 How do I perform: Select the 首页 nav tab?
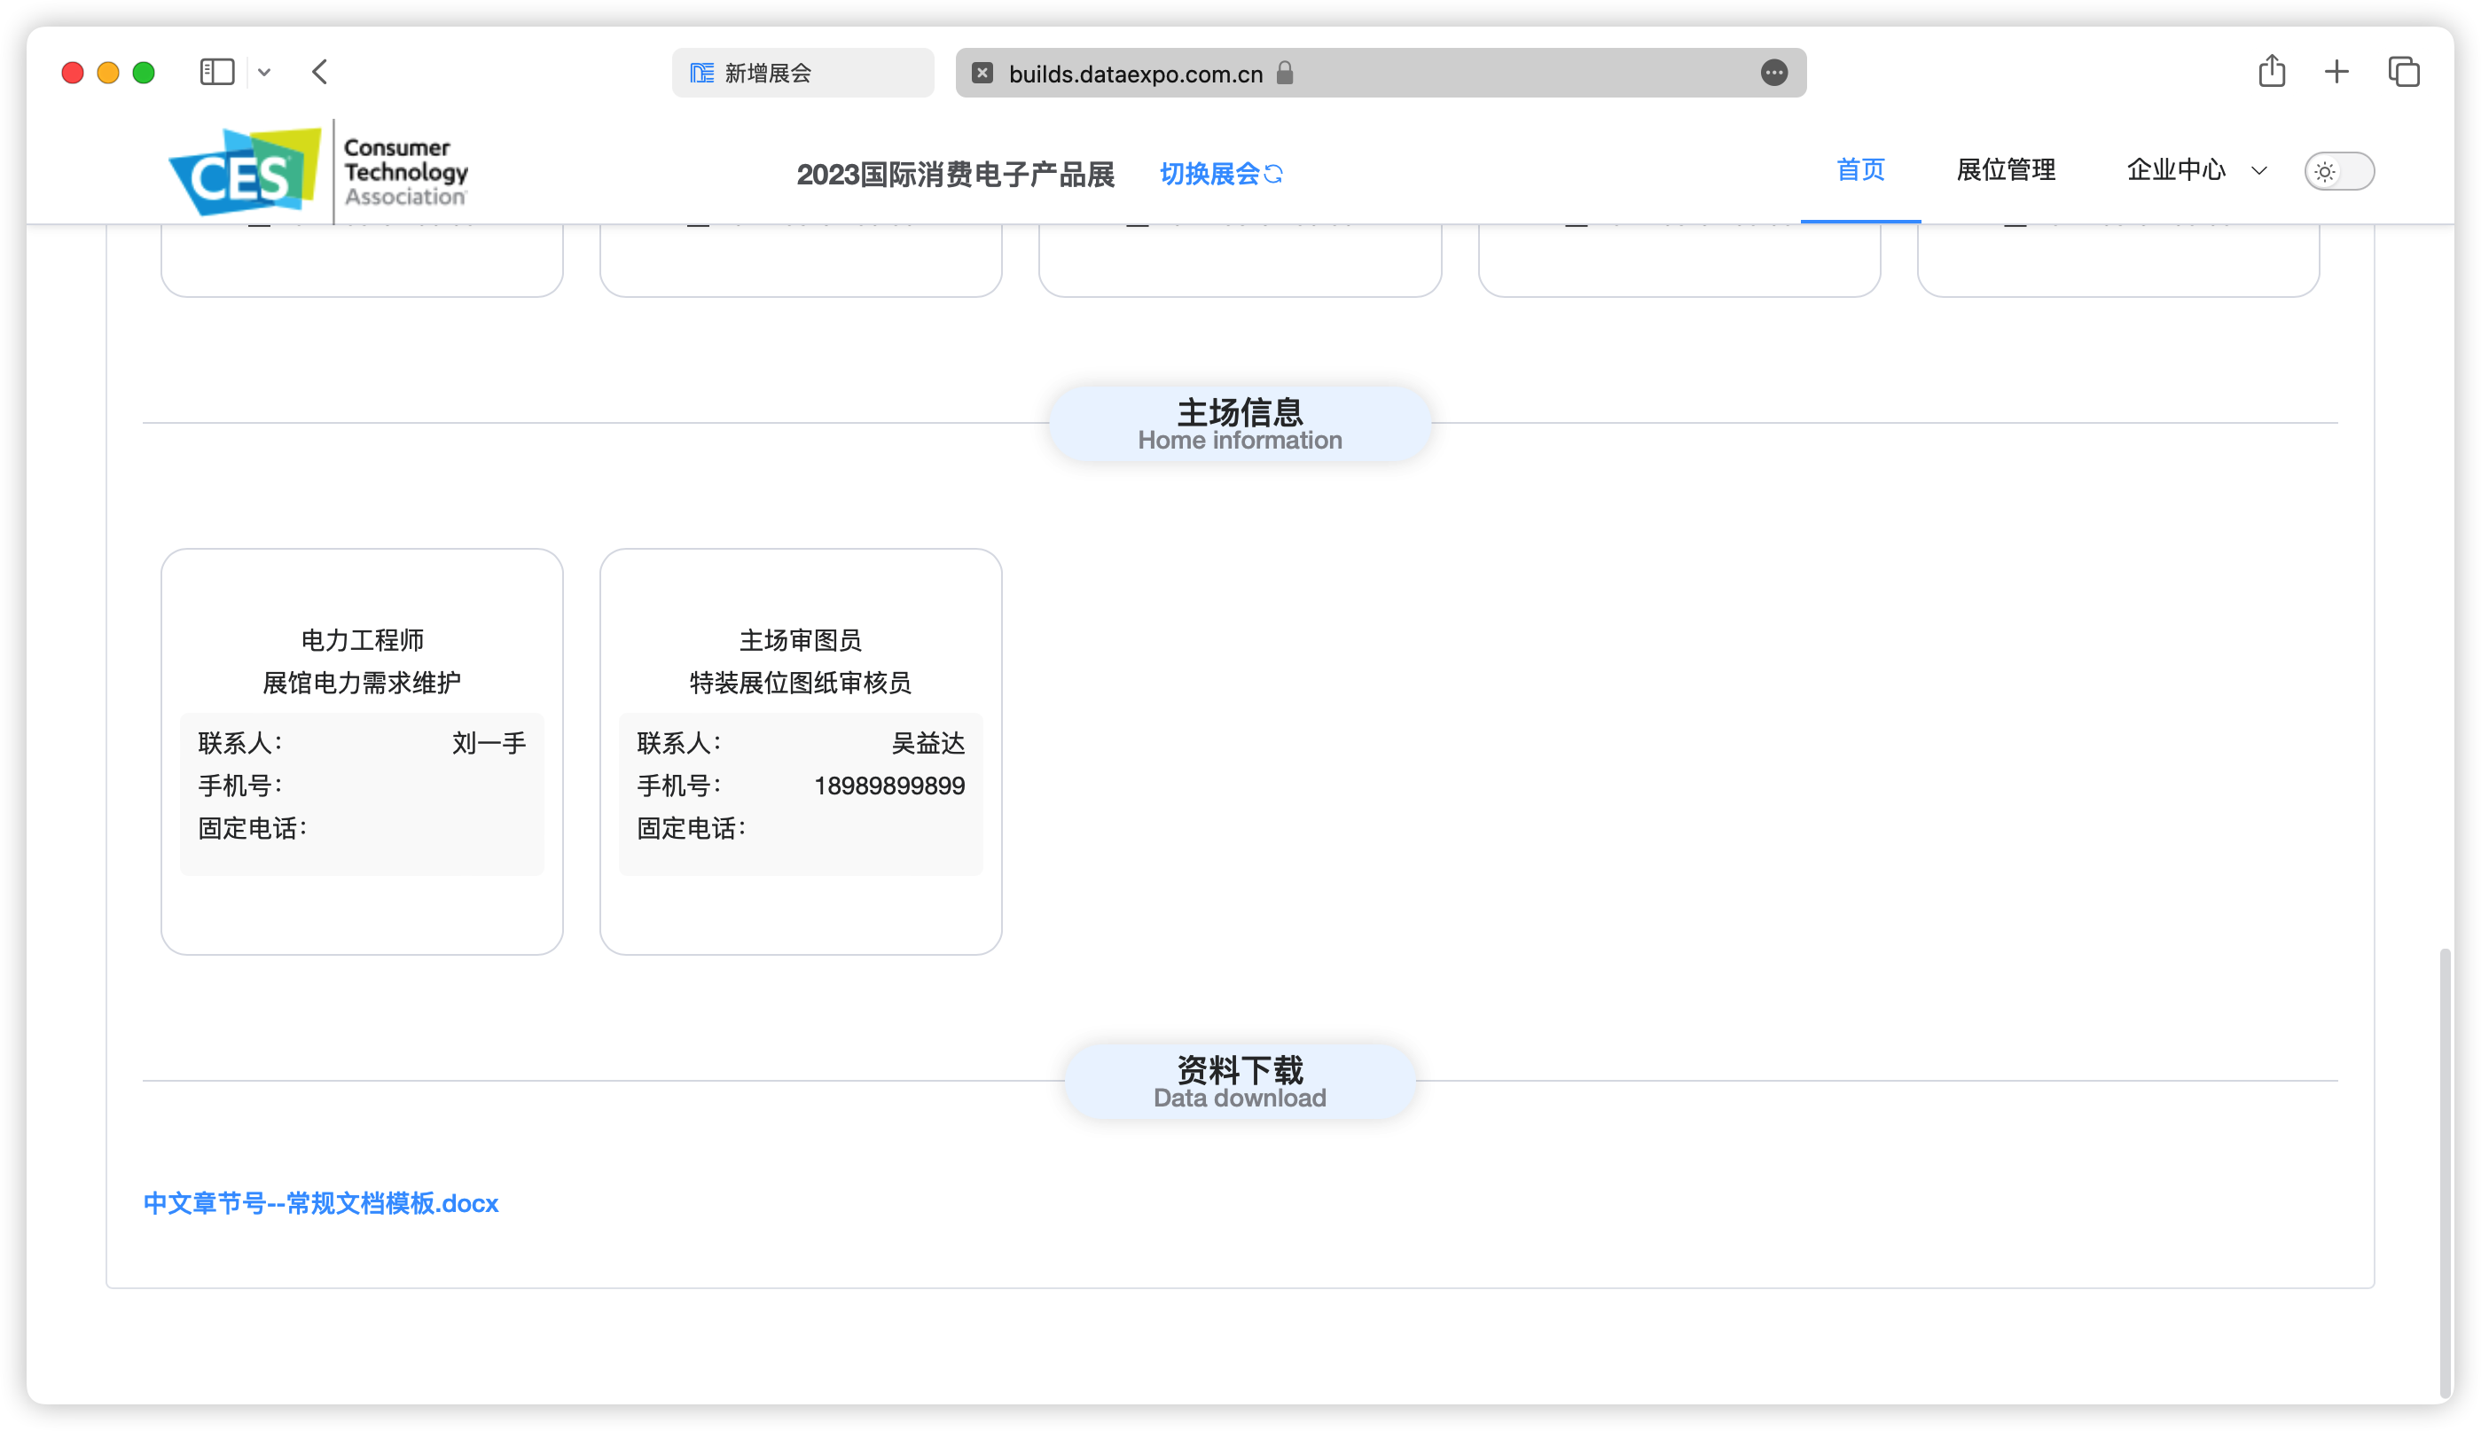point(1859,170)
